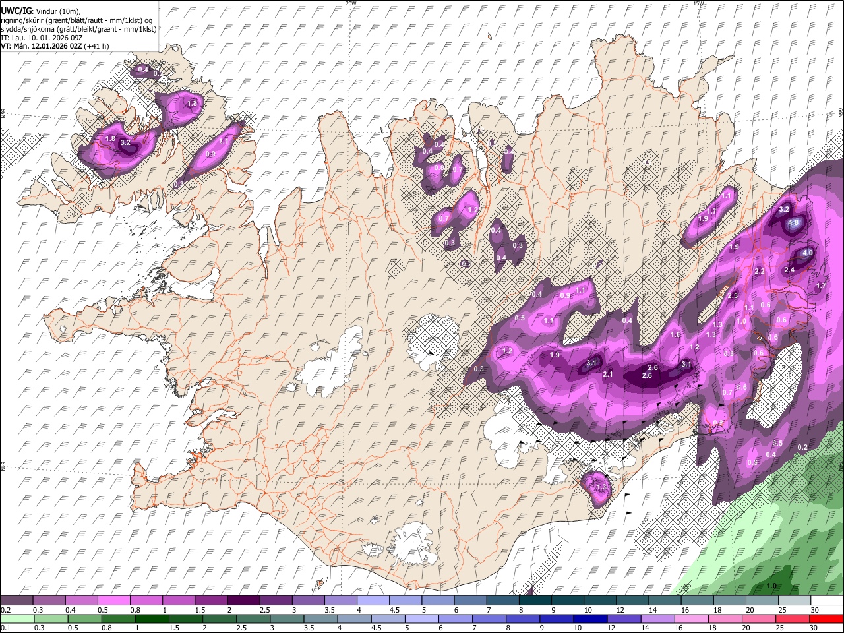This screenshot has width=844, height=633.
Task: Click the "12" label under the snow scale
Action: (x=620, y=610)
